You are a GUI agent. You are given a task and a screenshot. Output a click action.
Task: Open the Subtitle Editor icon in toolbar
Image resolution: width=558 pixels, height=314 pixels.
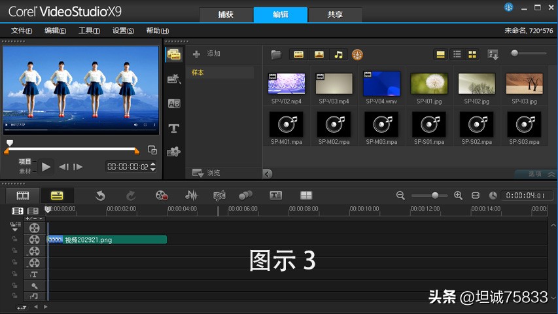click(x=276, y=196)
